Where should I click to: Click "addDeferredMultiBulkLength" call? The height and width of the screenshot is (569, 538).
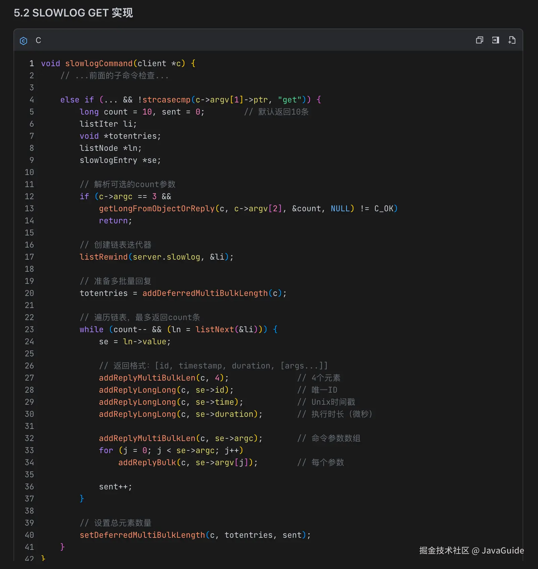(x=205, y=293)
